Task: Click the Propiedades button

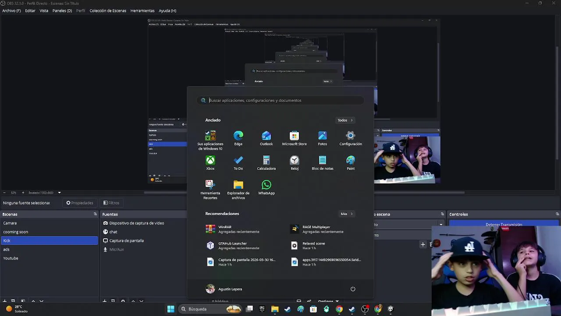Action: coord(80,203)
